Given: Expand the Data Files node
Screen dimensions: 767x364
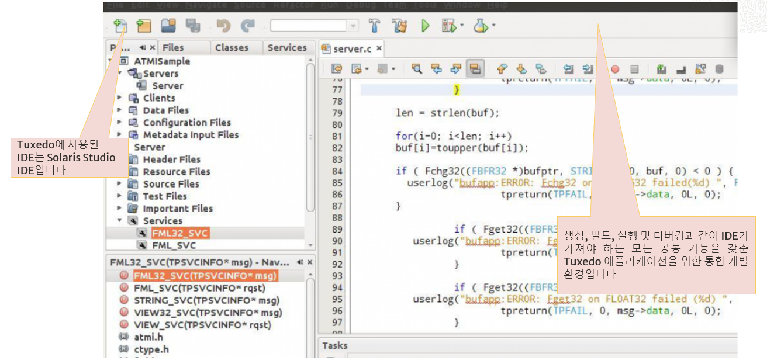Looking at the screenshot, I should [x=120, y=110].
